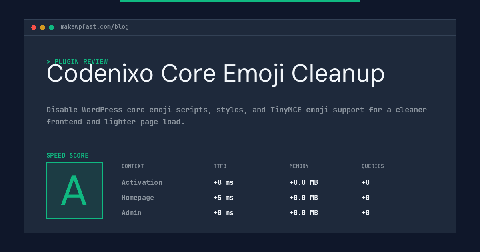Image resolution: width=480 pixels, height=252 pixels.
Task: Select the Homepage row label
Action: pyautogui.click(x=138, y=198)
